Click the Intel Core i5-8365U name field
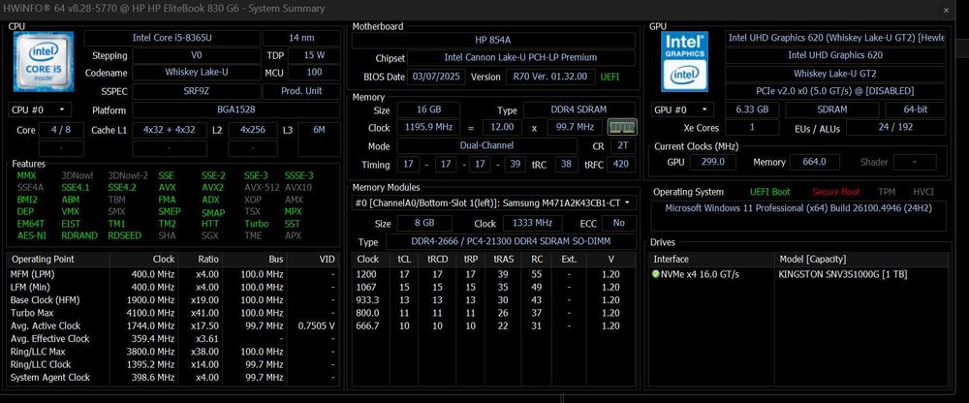969x403 pixels. pos(172,38)
